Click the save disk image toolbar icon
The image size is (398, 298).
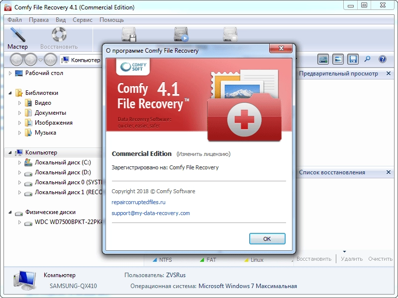tap(129, 34)
